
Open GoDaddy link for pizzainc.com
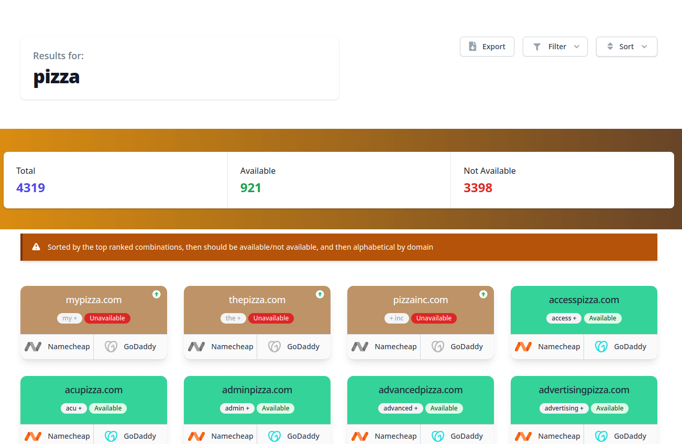[x=457, y=347]
